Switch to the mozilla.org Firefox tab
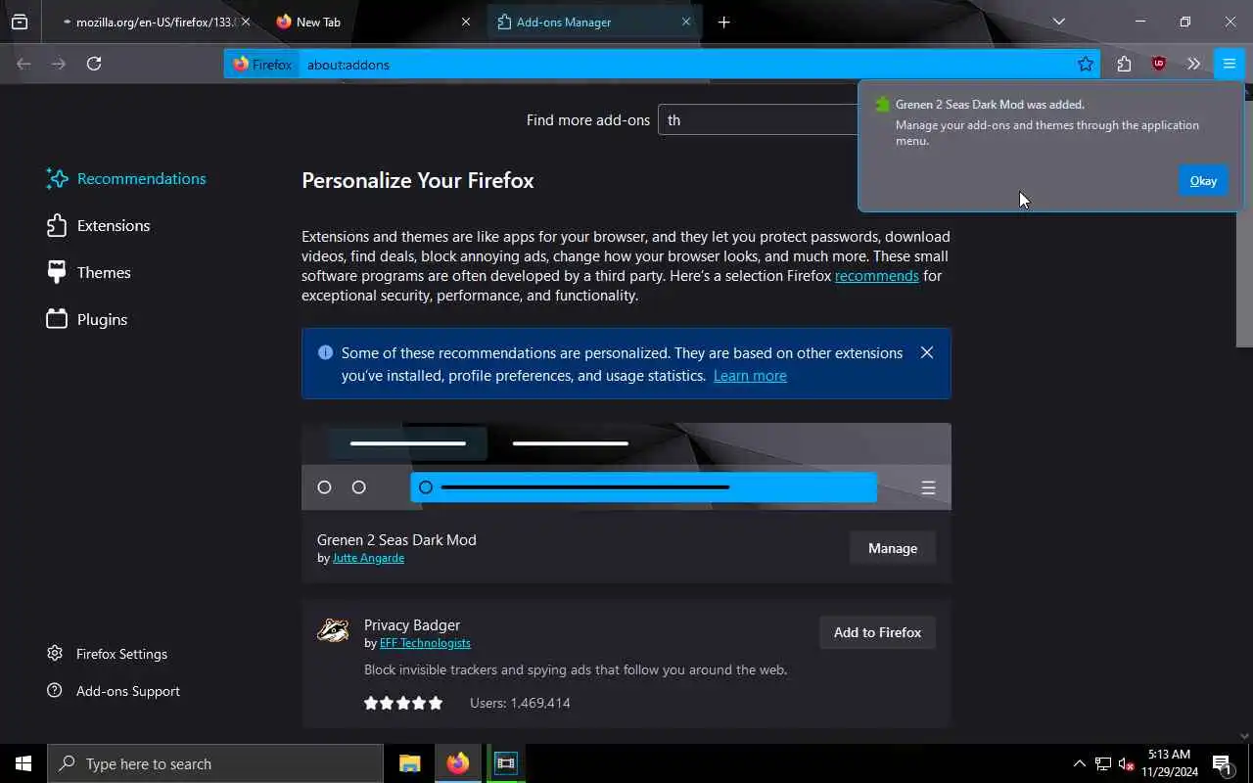Viewport: 1253px width, 783px height. tap(147, 22)
